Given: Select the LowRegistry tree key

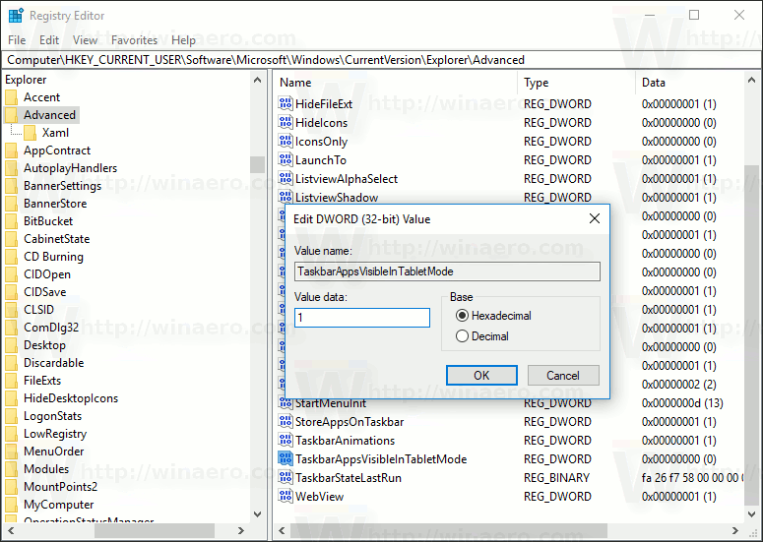Looking at the screenshot, I should click(55, 433).
